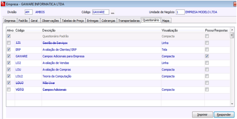Click the scroll up arrow in the list
Viewport: 237px width, 119px height.
(232, 30)
